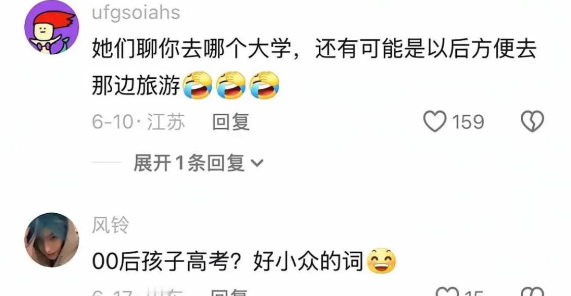This screenshot has height=296, width=571.
Task: Reply to 风铃's comment via 回复
Action: (x=229, y=292)
